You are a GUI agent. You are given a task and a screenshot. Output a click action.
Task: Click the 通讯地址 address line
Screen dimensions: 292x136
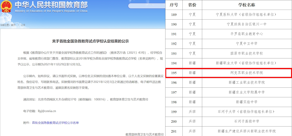[x=86, y=99]
